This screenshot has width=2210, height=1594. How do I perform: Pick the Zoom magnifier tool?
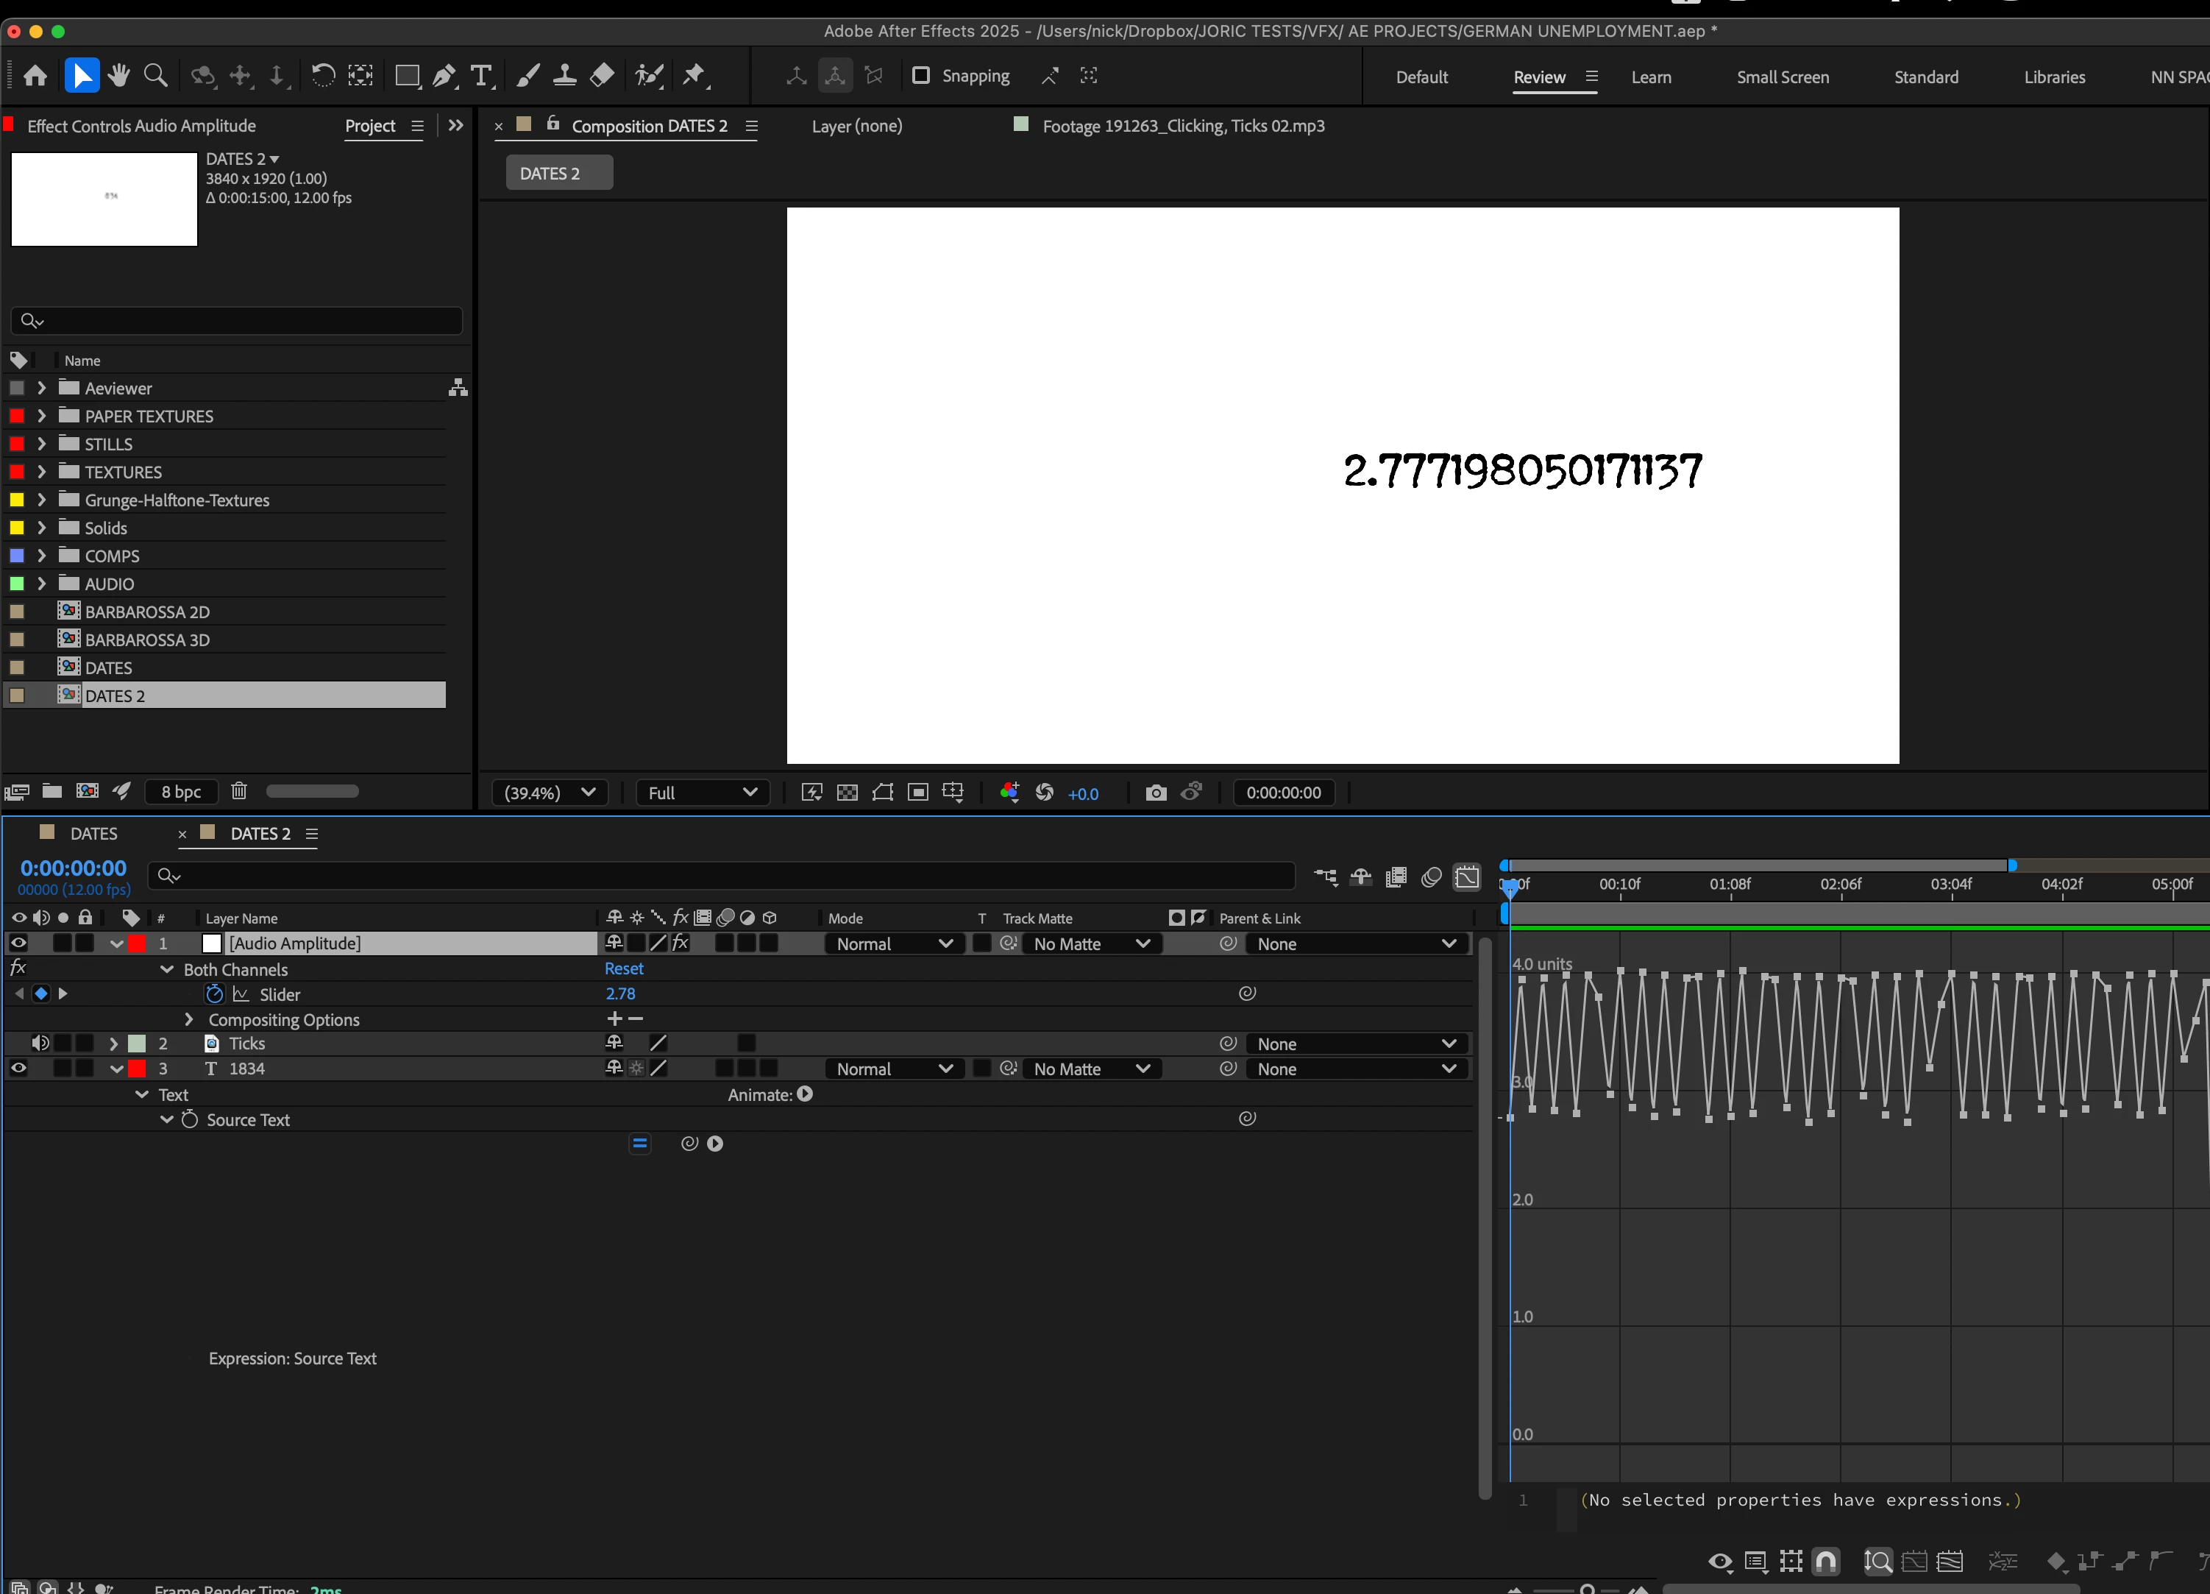pyautogui.click(x=155, y=76)
